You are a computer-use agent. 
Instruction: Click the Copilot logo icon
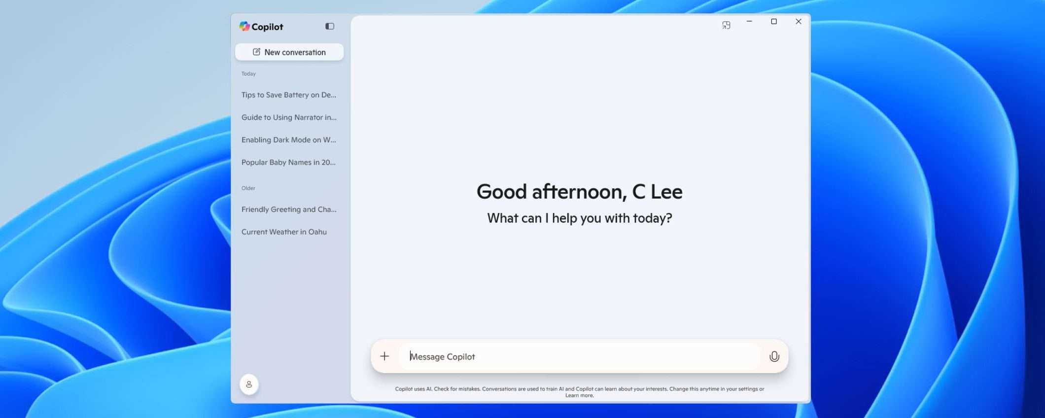click(x=244, y=26)
